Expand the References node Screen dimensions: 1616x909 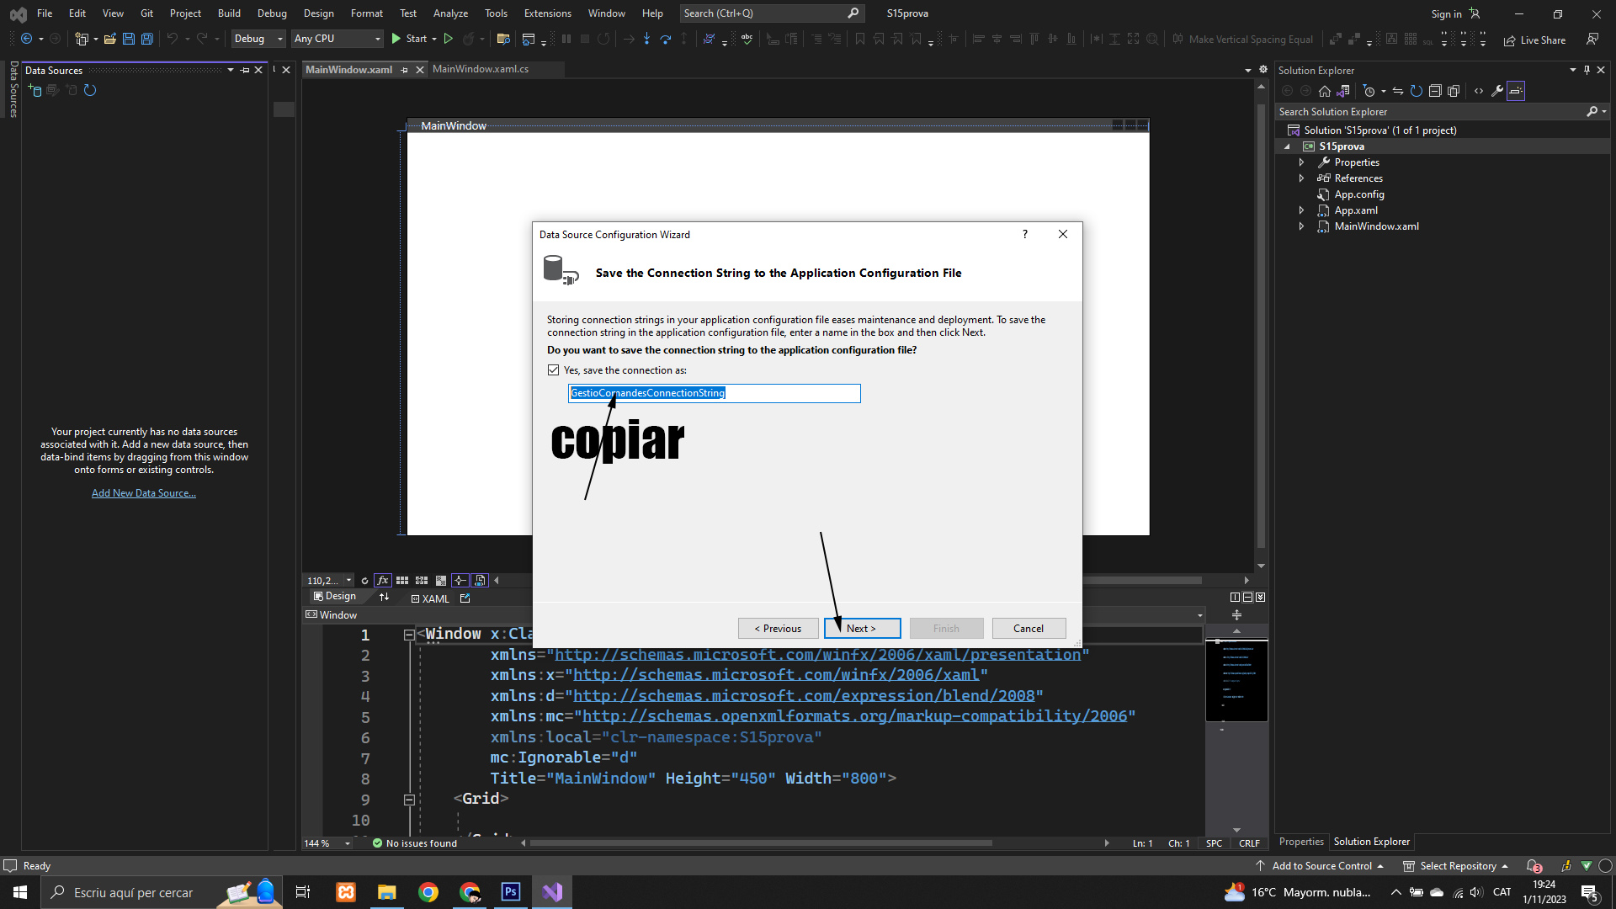tap(1301, 178)
